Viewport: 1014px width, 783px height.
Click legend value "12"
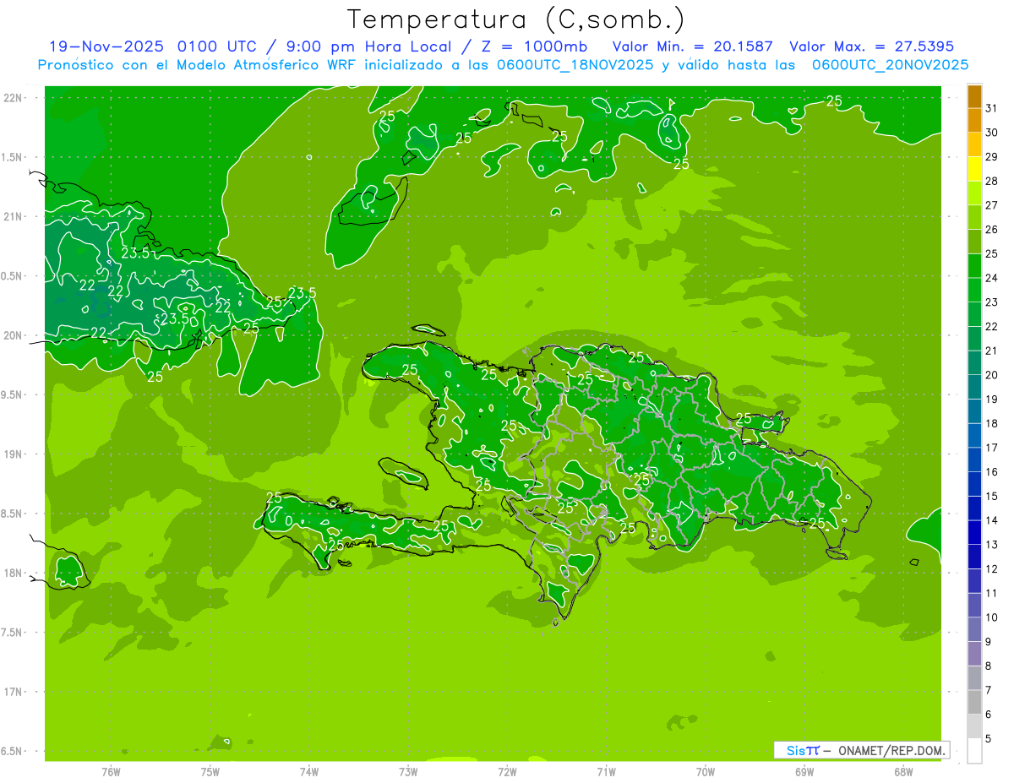(991, 569)
